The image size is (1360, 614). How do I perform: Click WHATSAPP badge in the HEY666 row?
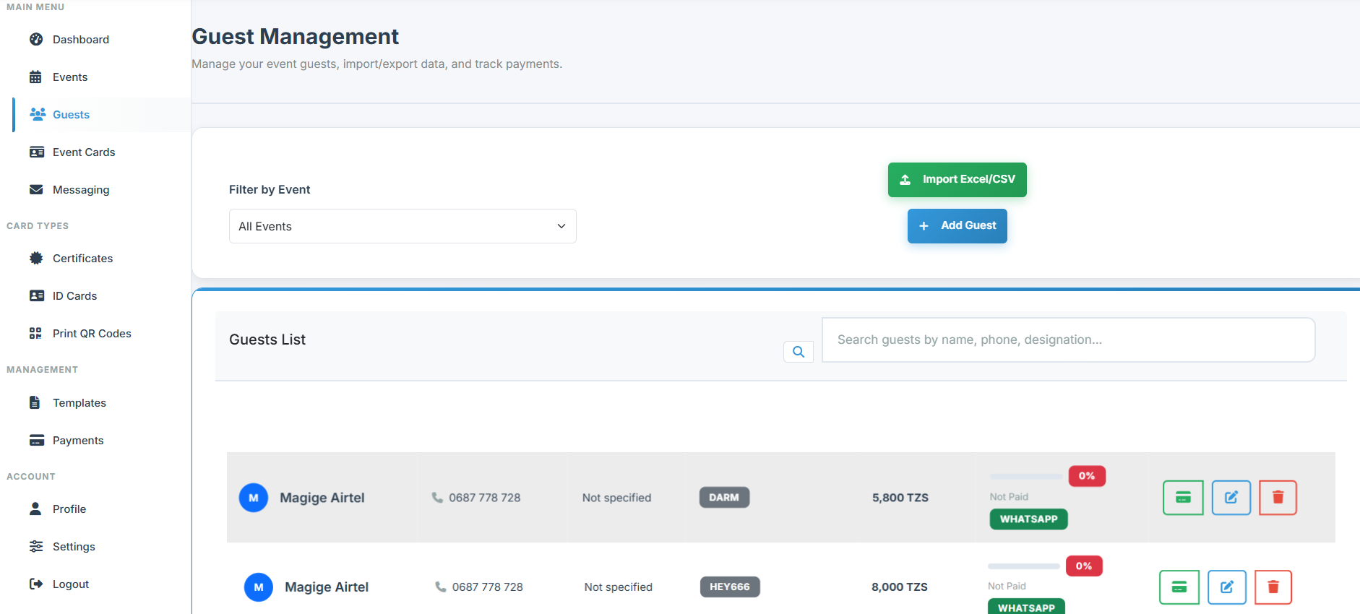pyautogui.click(x=1026, y=607)
